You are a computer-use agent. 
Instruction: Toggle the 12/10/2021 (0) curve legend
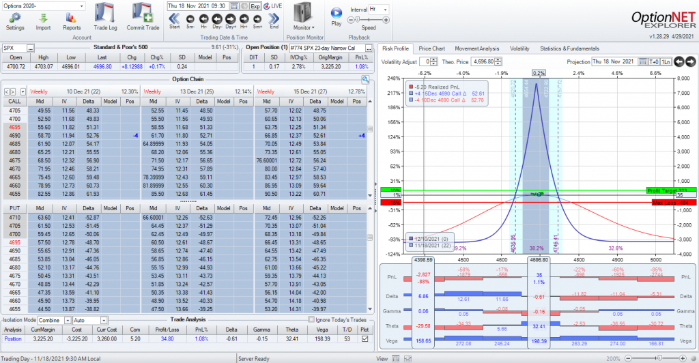point(411,239)
